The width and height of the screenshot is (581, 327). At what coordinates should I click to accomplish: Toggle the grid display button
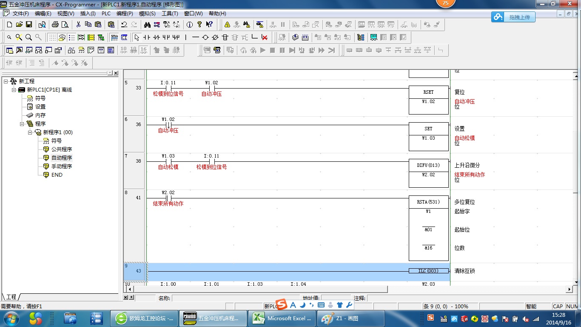click(x=51, y=37)
